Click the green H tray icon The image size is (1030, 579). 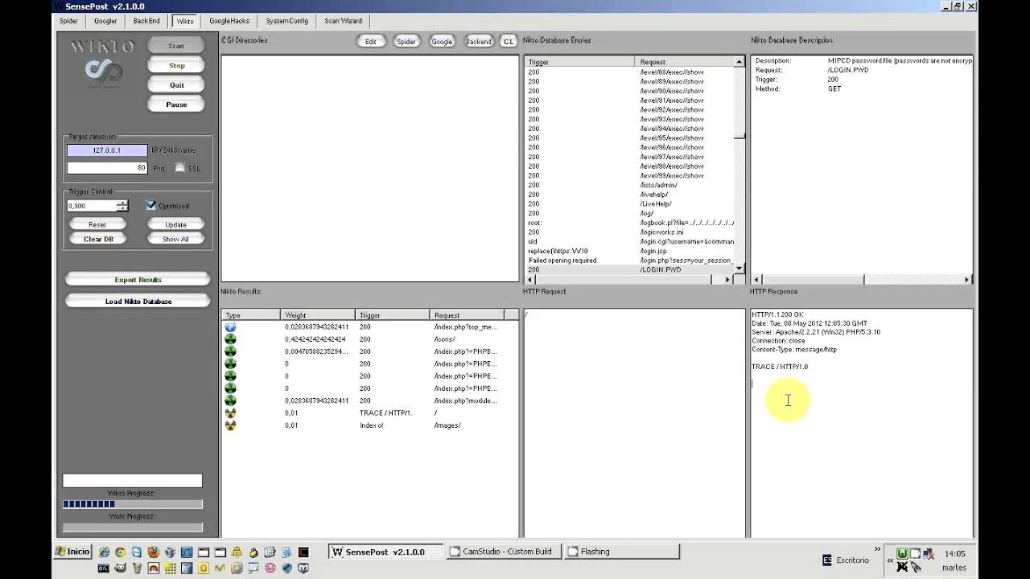pos(902,553)
